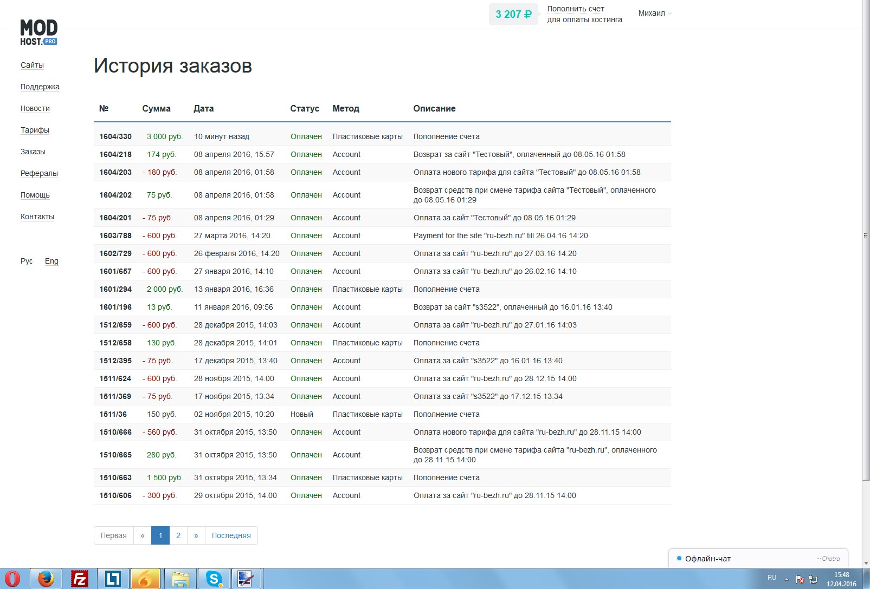Open Firefox from the taskbar
The image size is (870, 589).
[x=46, y=579]
